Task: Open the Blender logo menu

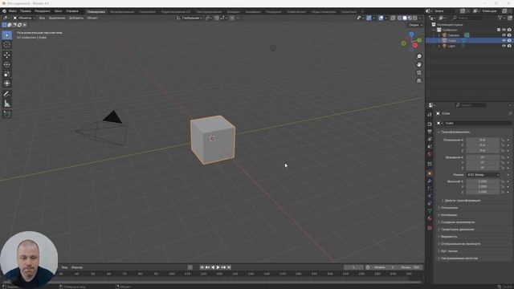Action: 5,11
